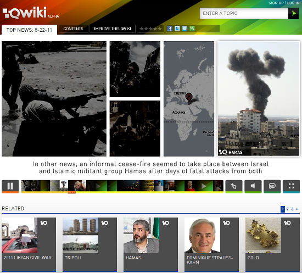
Task: Select related page 1
Action: pyautogui.click(x=283, y=209)
